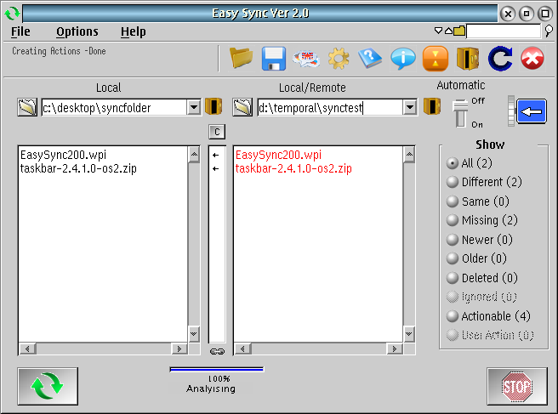Select red EasySync200.wpi in remote list
558x414 pixels.
(279, 155)
